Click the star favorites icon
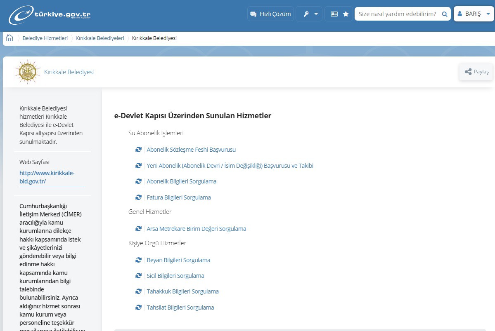Viewport: 495px width, 331px height. pos(346,14)
